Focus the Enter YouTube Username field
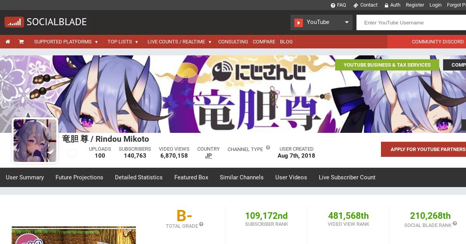The image size is (466, 244). pos(411,22)
